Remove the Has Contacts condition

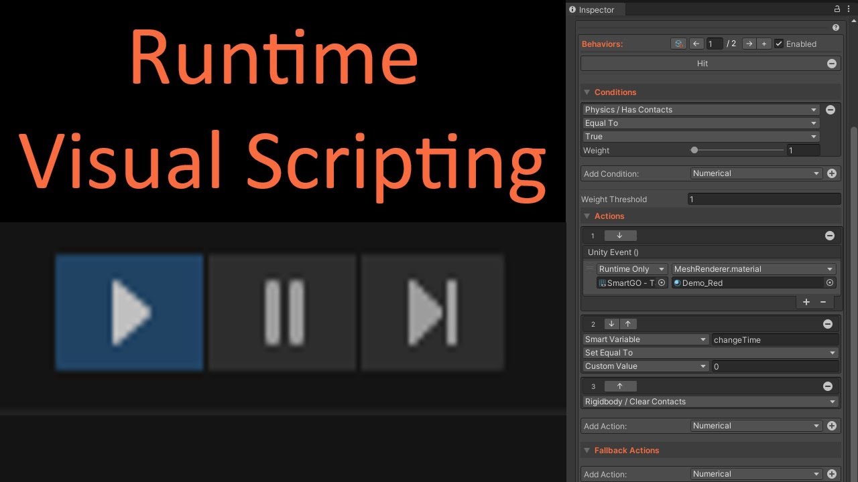click(x=830, y=110)
